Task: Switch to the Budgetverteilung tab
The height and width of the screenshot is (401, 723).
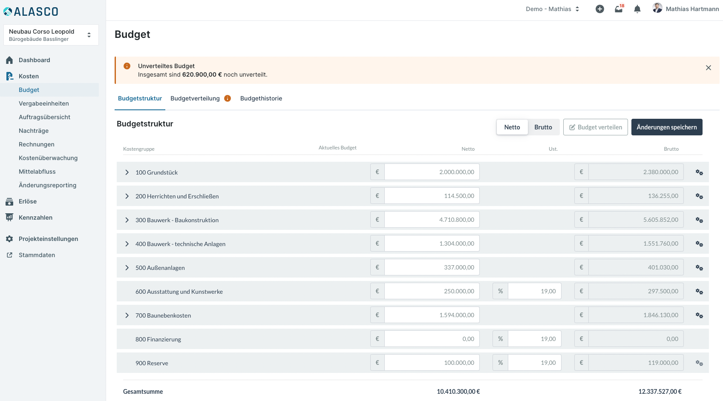Action: pos(195,98)
